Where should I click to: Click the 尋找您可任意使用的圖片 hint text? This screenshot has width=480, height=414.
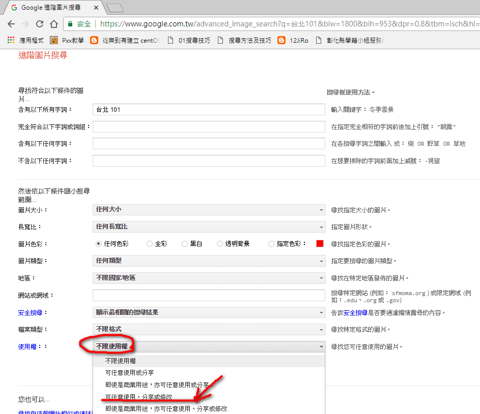(366, 347)
